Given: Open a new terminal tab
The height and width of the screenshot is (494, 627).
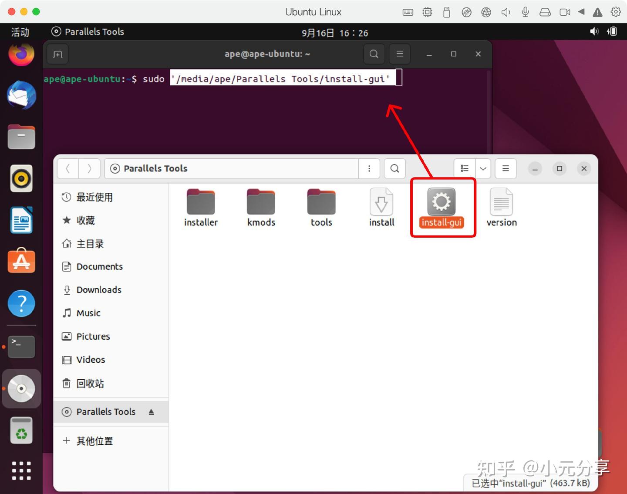Looking at the screenshot, I should 57,54.
